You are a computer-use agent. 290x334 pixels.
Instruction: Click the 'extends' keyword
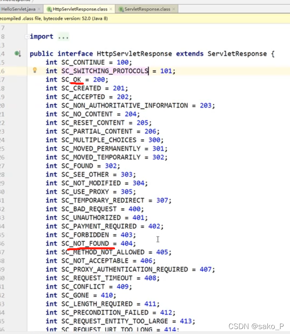189,54
